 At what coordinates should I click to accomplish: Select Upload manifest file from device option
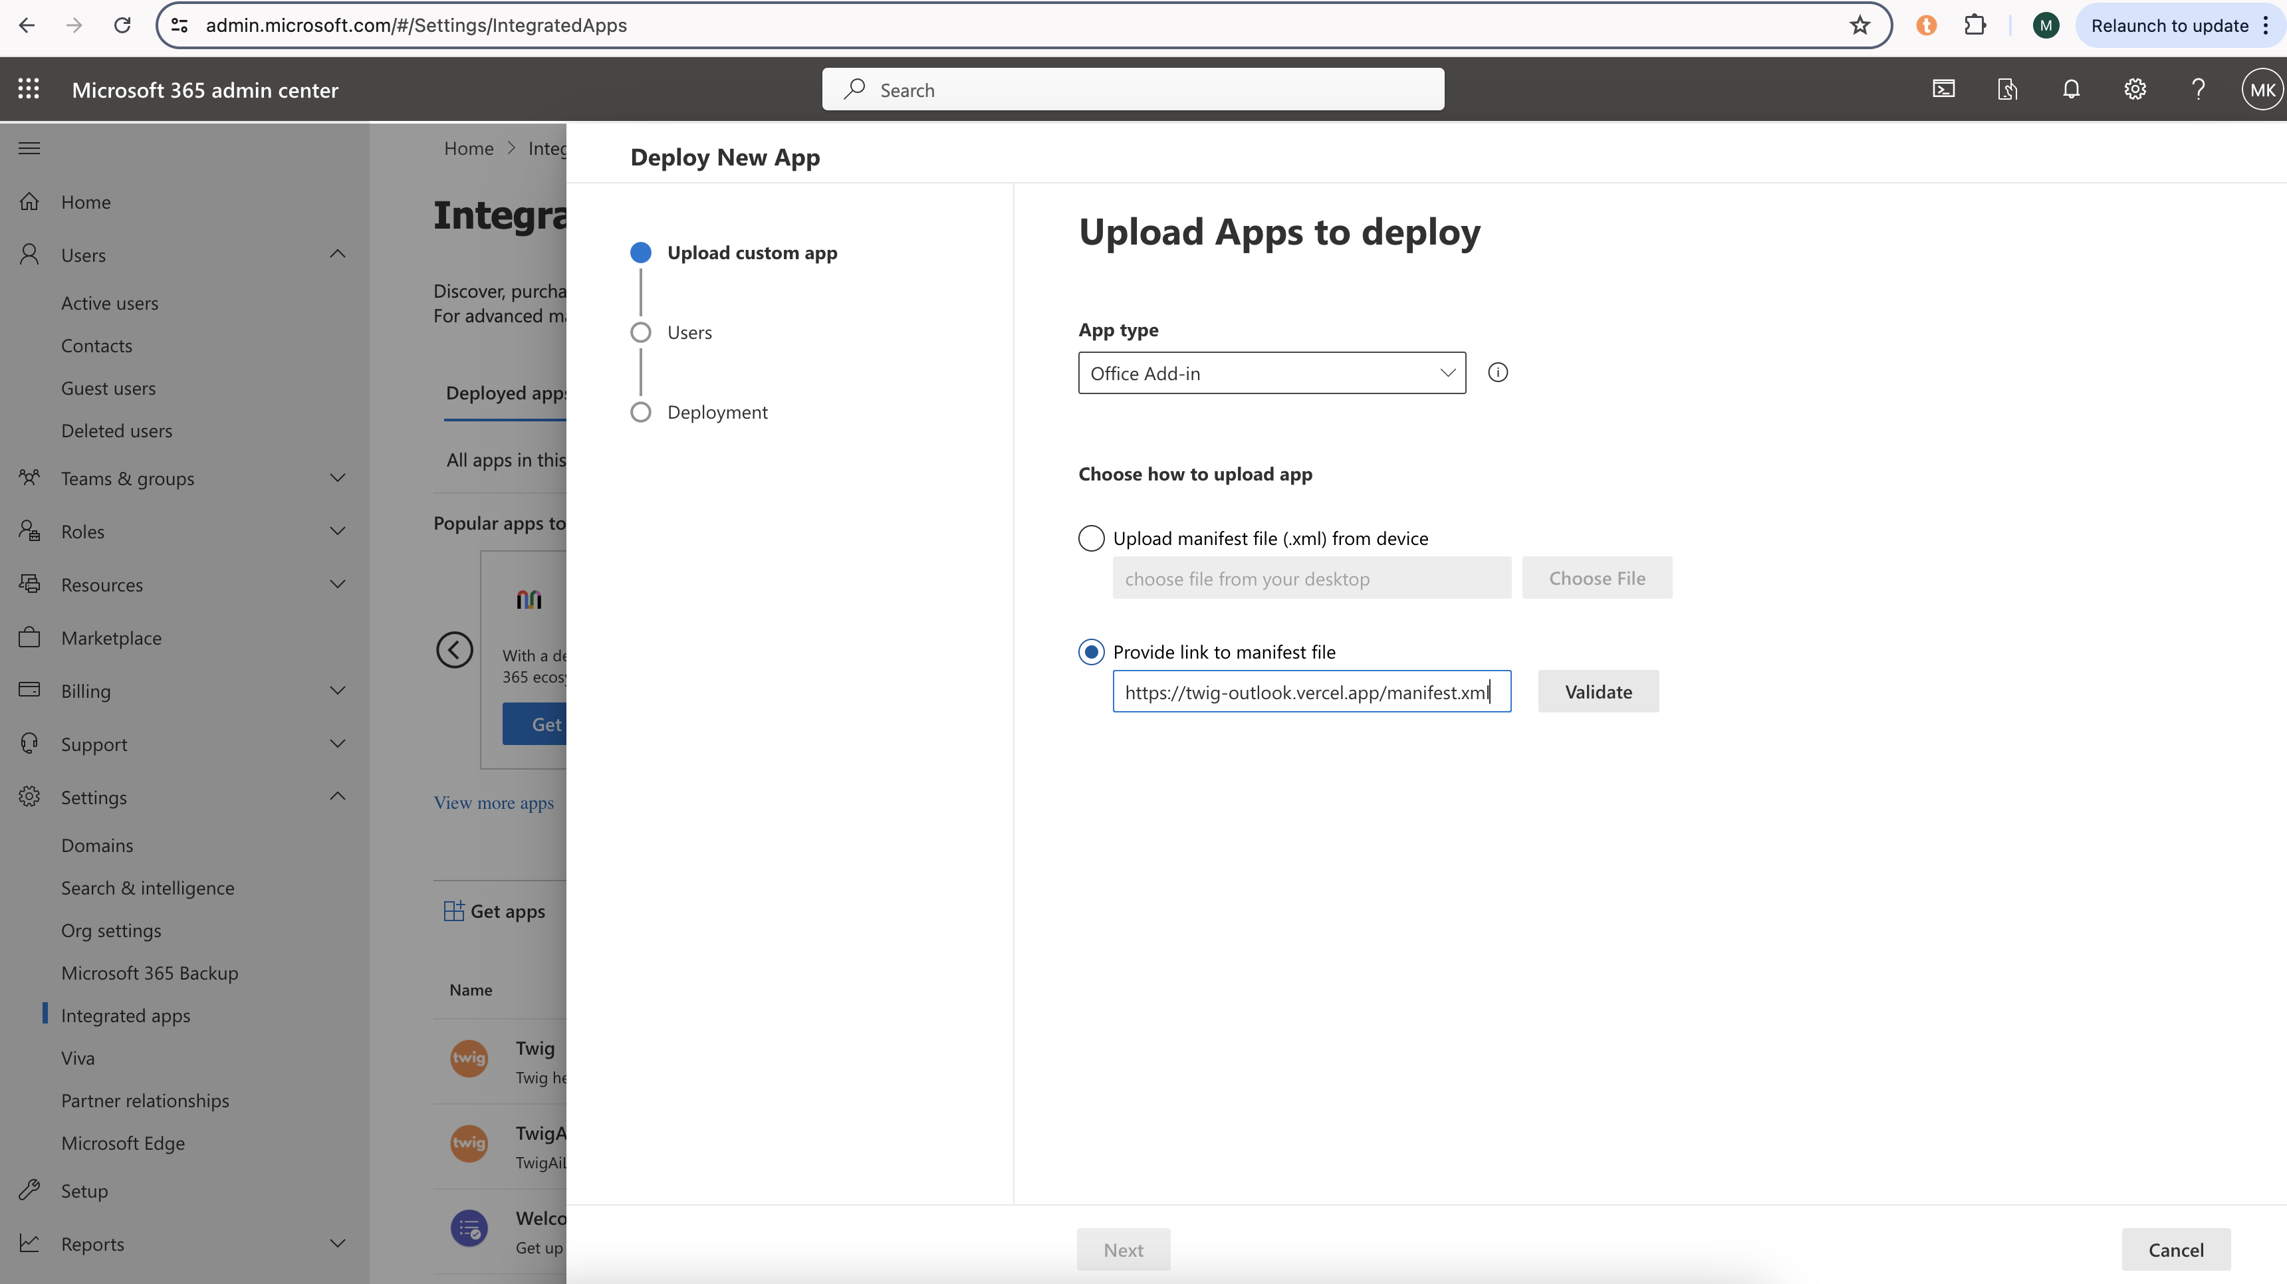tap(1091, 538)
